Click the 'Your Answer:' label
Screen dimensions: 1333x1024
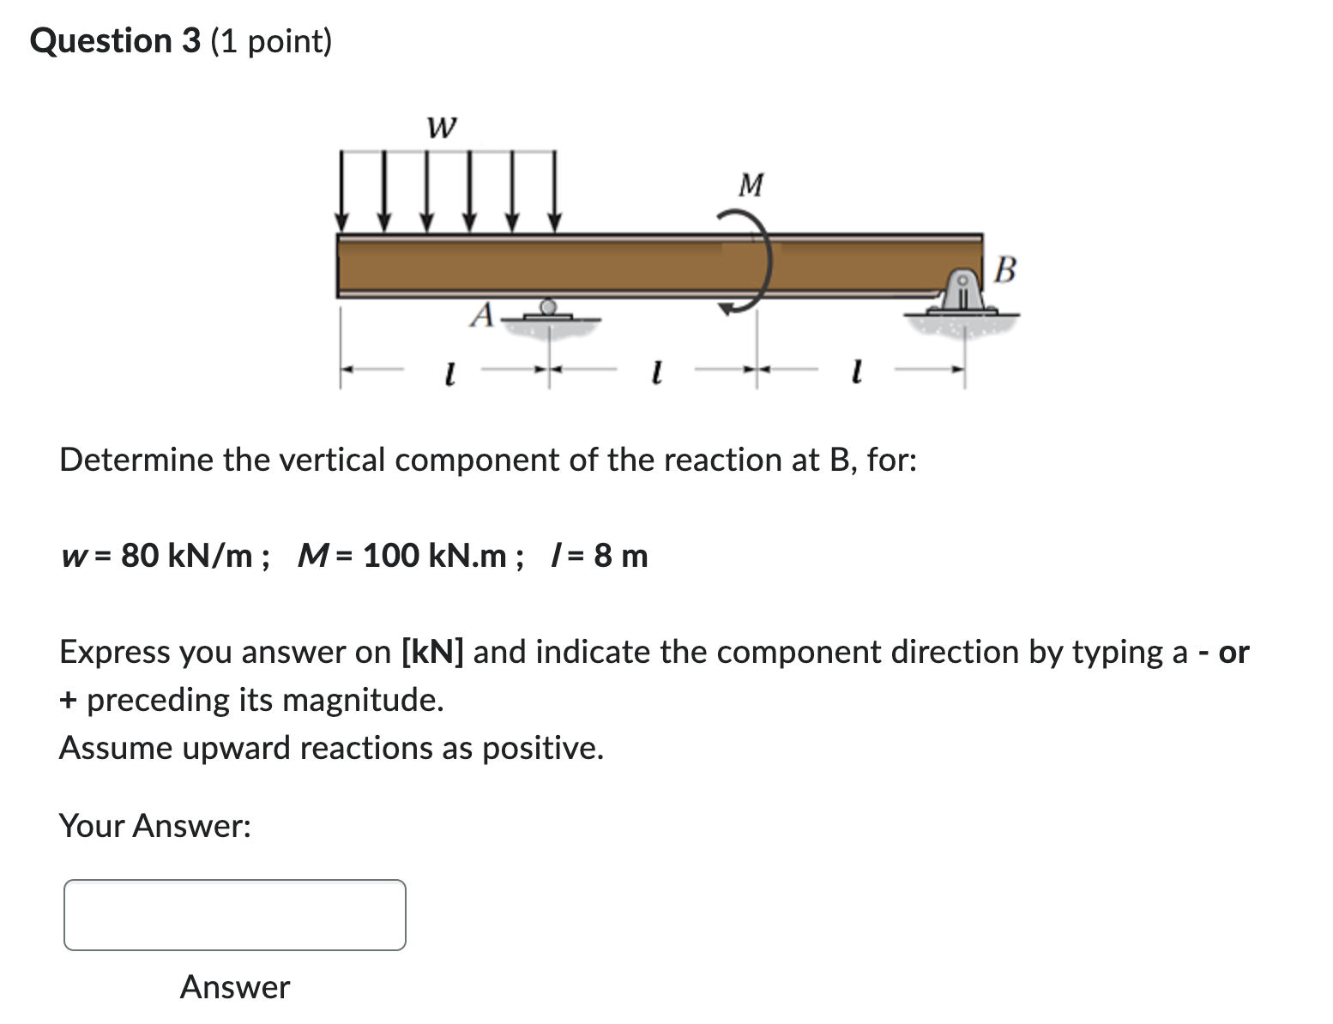(x=154, y=826)
